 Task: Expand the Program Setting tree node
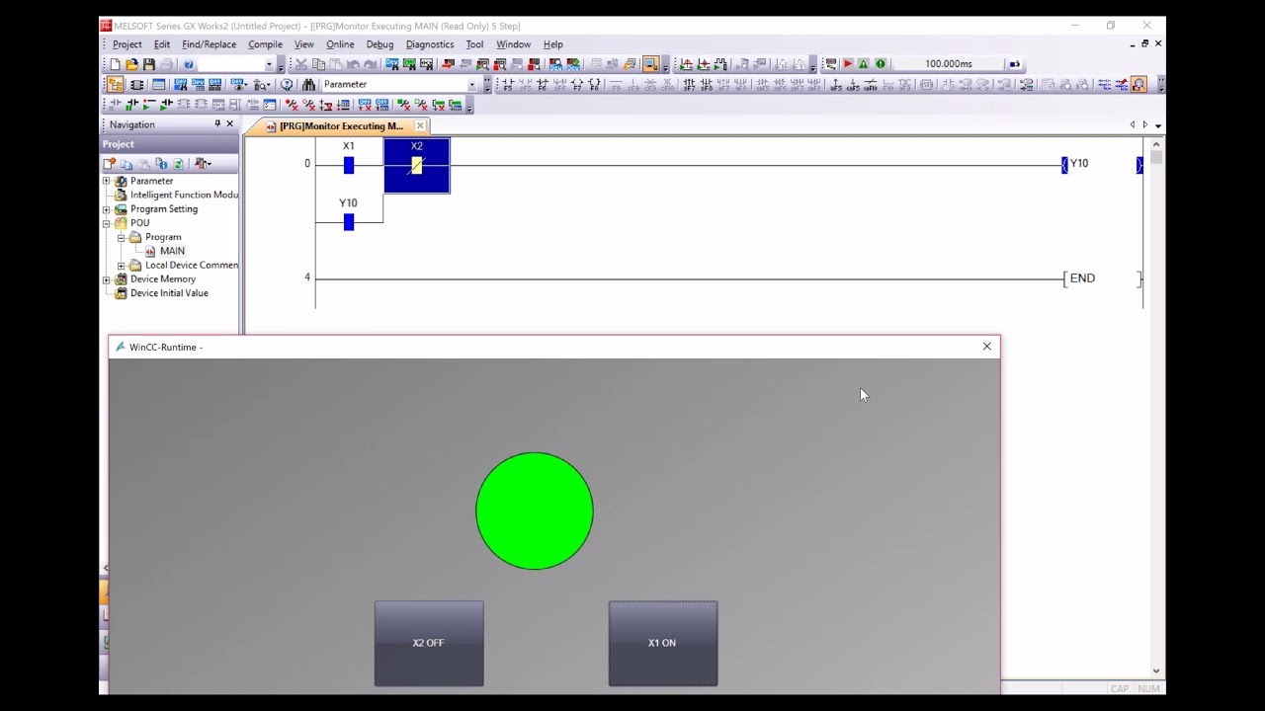[x=107, y=209]
